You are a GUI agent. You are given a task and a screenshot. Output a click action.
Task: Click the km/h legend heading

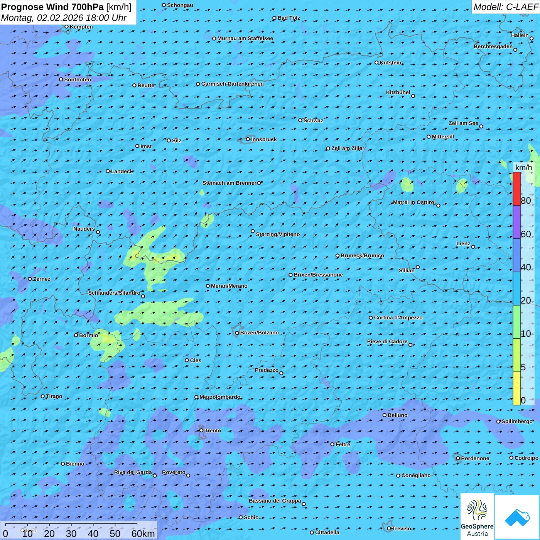pyautogui.click(x=523, y=167)
